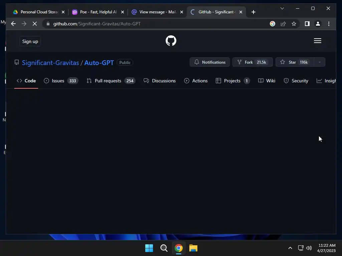Open the clock and date 11:22 AM
Screen dimensions: 342x256
[326, 248]
